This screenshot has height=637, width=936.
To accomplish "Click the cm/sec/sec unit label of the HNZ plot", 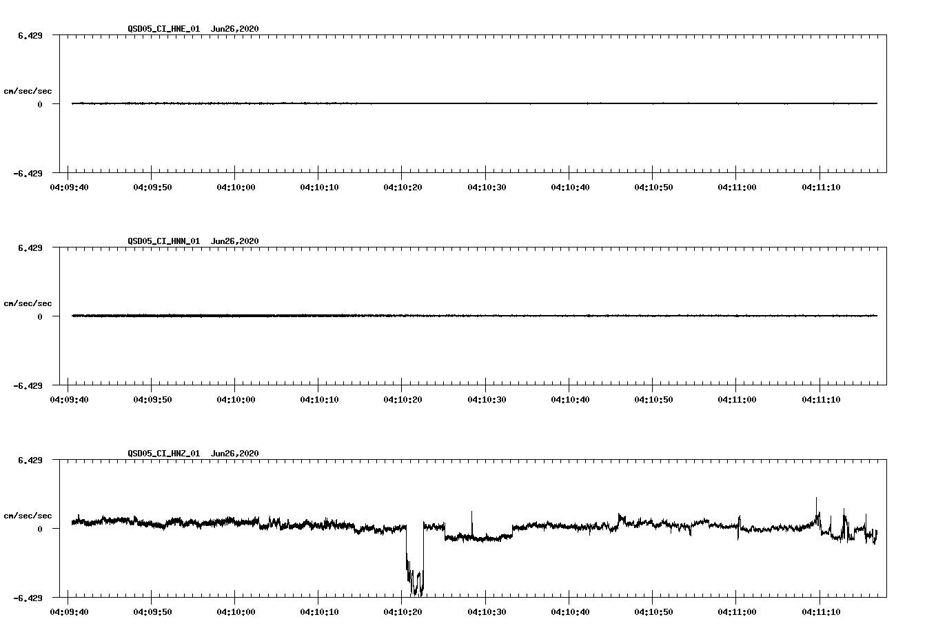I will coord(28,516).
